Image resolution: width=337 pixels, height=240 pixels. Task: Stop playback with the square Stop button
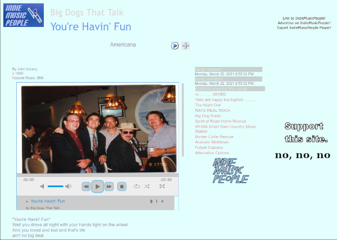pyautogui.click(x=122, y=187)
